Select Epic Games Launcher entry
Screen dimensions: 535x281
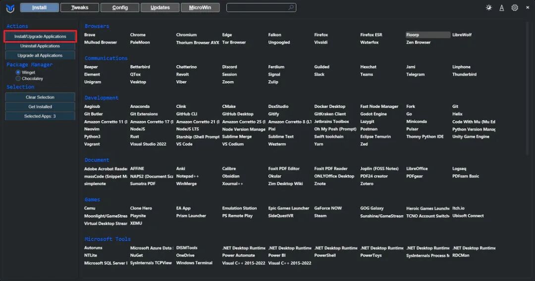(x=289, y=208)
